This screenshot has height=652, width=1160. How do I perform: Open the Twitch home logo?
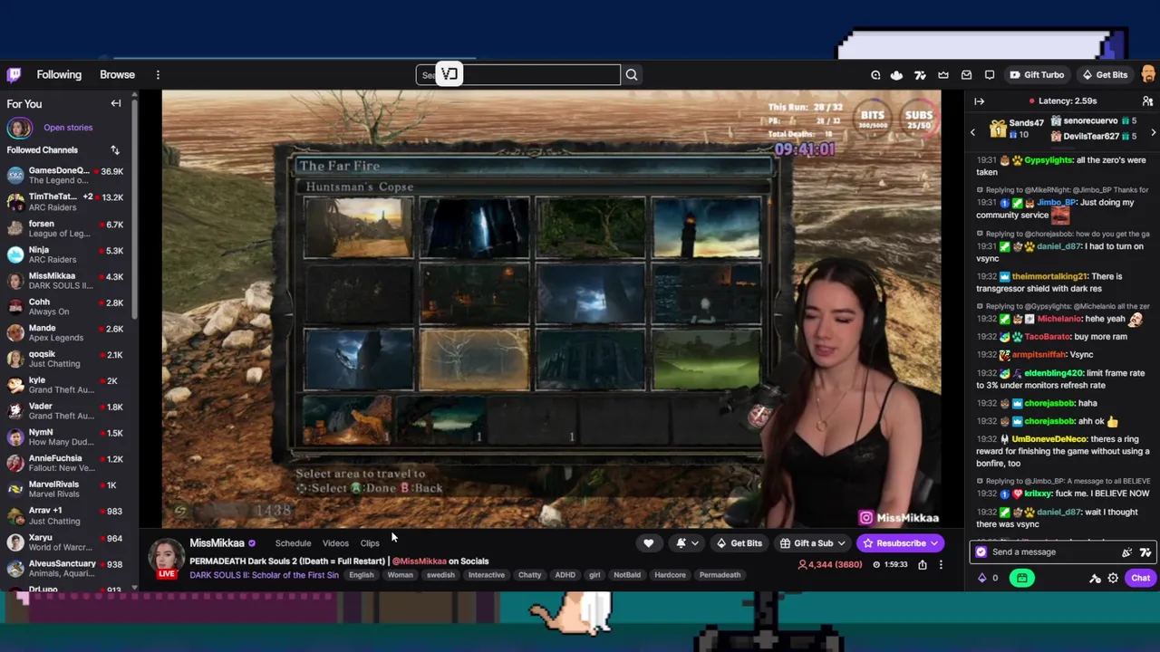pyautogui.click(x=14, y=75)
